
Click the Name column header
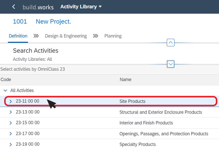125,80
